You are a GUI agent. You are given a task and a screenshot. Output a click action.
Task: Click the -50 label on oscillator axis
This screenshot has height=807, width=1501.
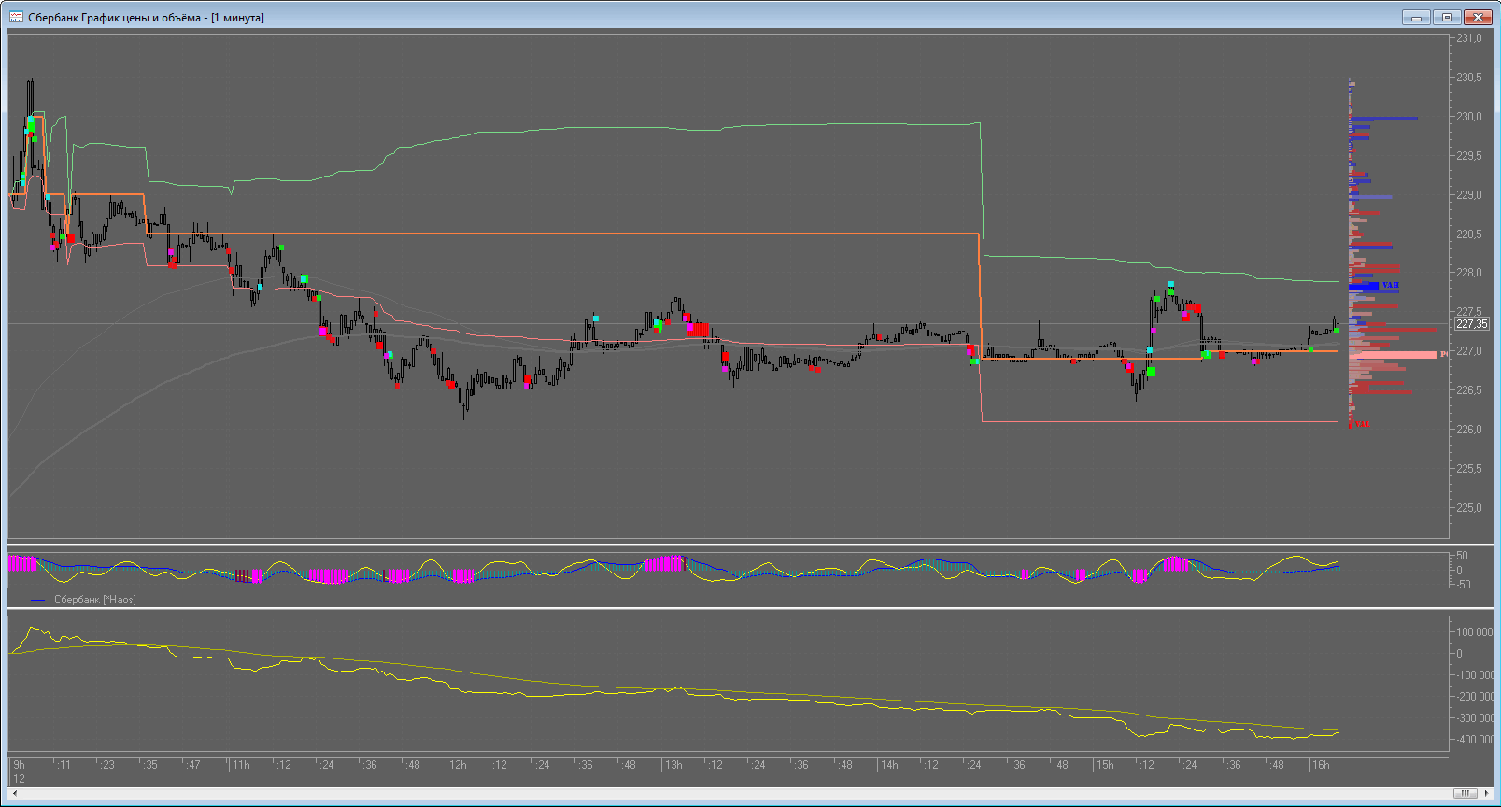(1463, 585)
